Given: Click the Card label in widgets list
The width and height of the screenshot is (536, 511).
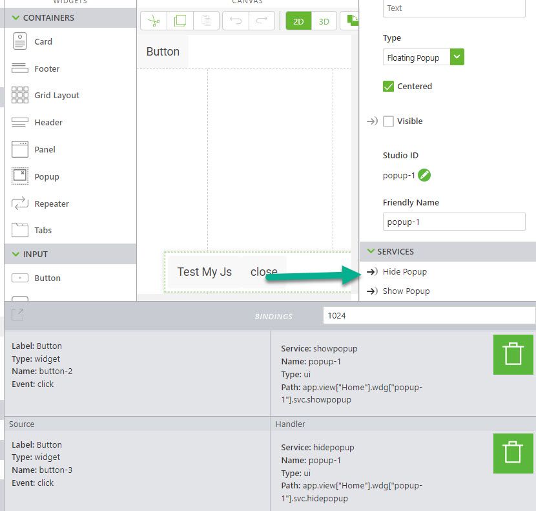Looking at the screenshot, I should pos(43,42).
